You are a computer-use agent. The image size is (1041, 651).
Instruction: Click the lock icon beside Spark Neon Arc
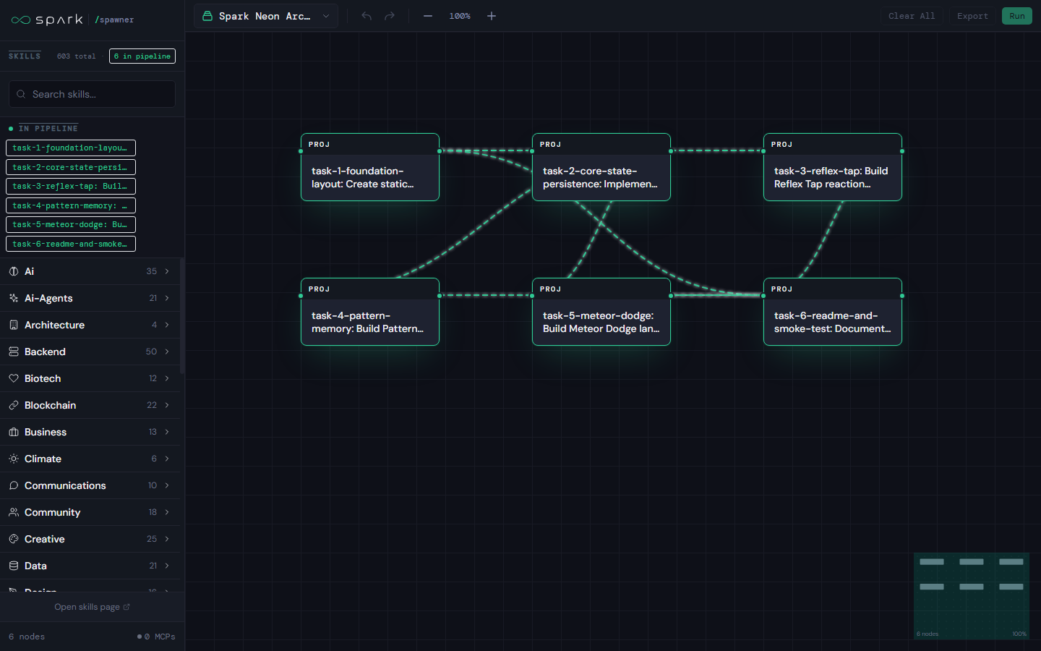coord(207,16)
